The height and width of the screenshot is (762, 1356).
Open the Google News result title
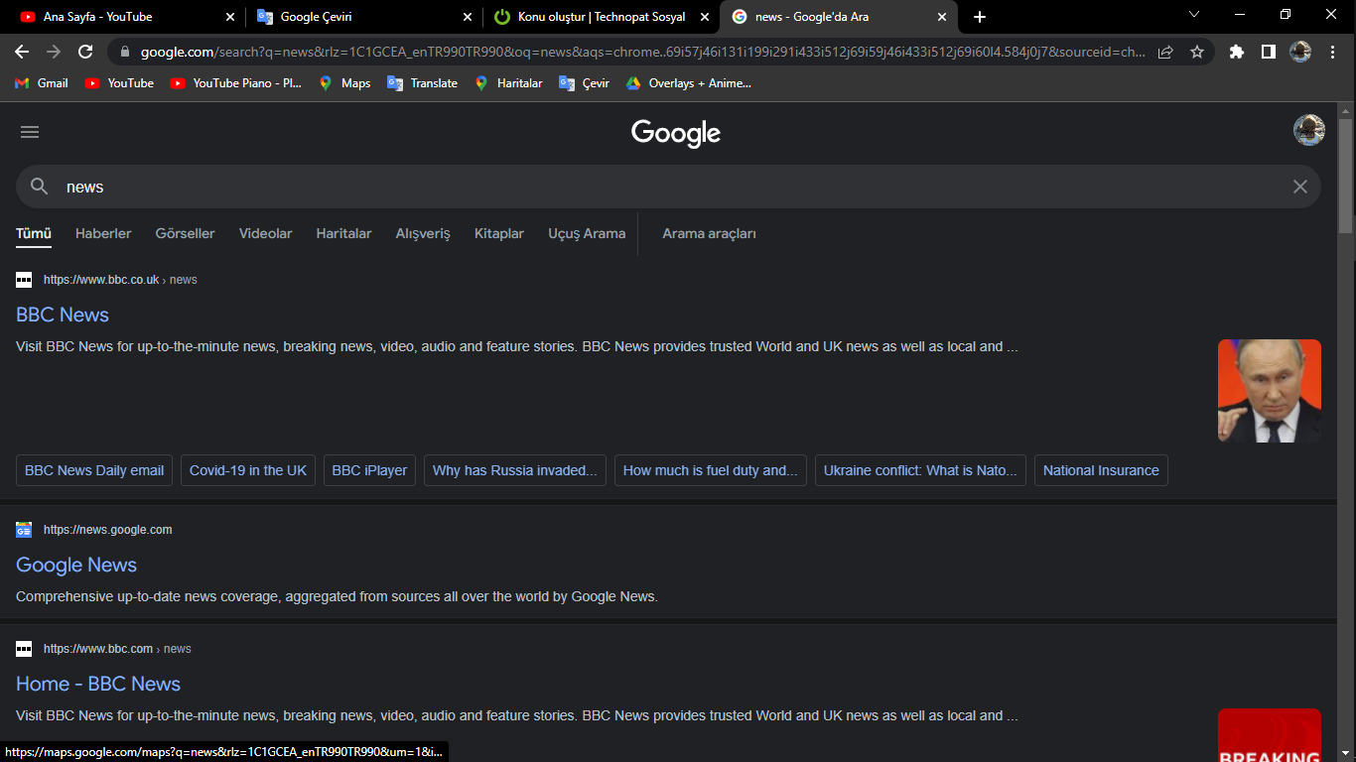(76, 565)
